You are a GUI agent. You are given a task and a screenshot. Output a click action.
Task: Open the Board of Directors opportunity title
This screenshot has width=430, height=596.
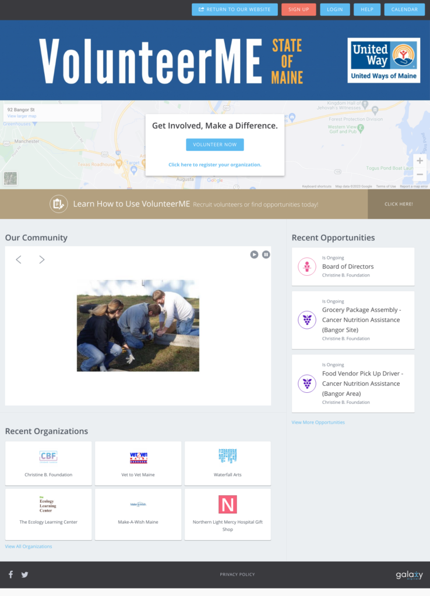348,267
